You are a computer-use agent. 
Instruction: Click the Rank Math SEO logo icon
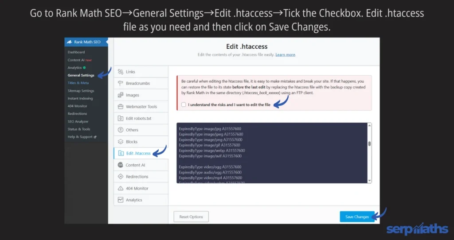[x=70, y=42]
